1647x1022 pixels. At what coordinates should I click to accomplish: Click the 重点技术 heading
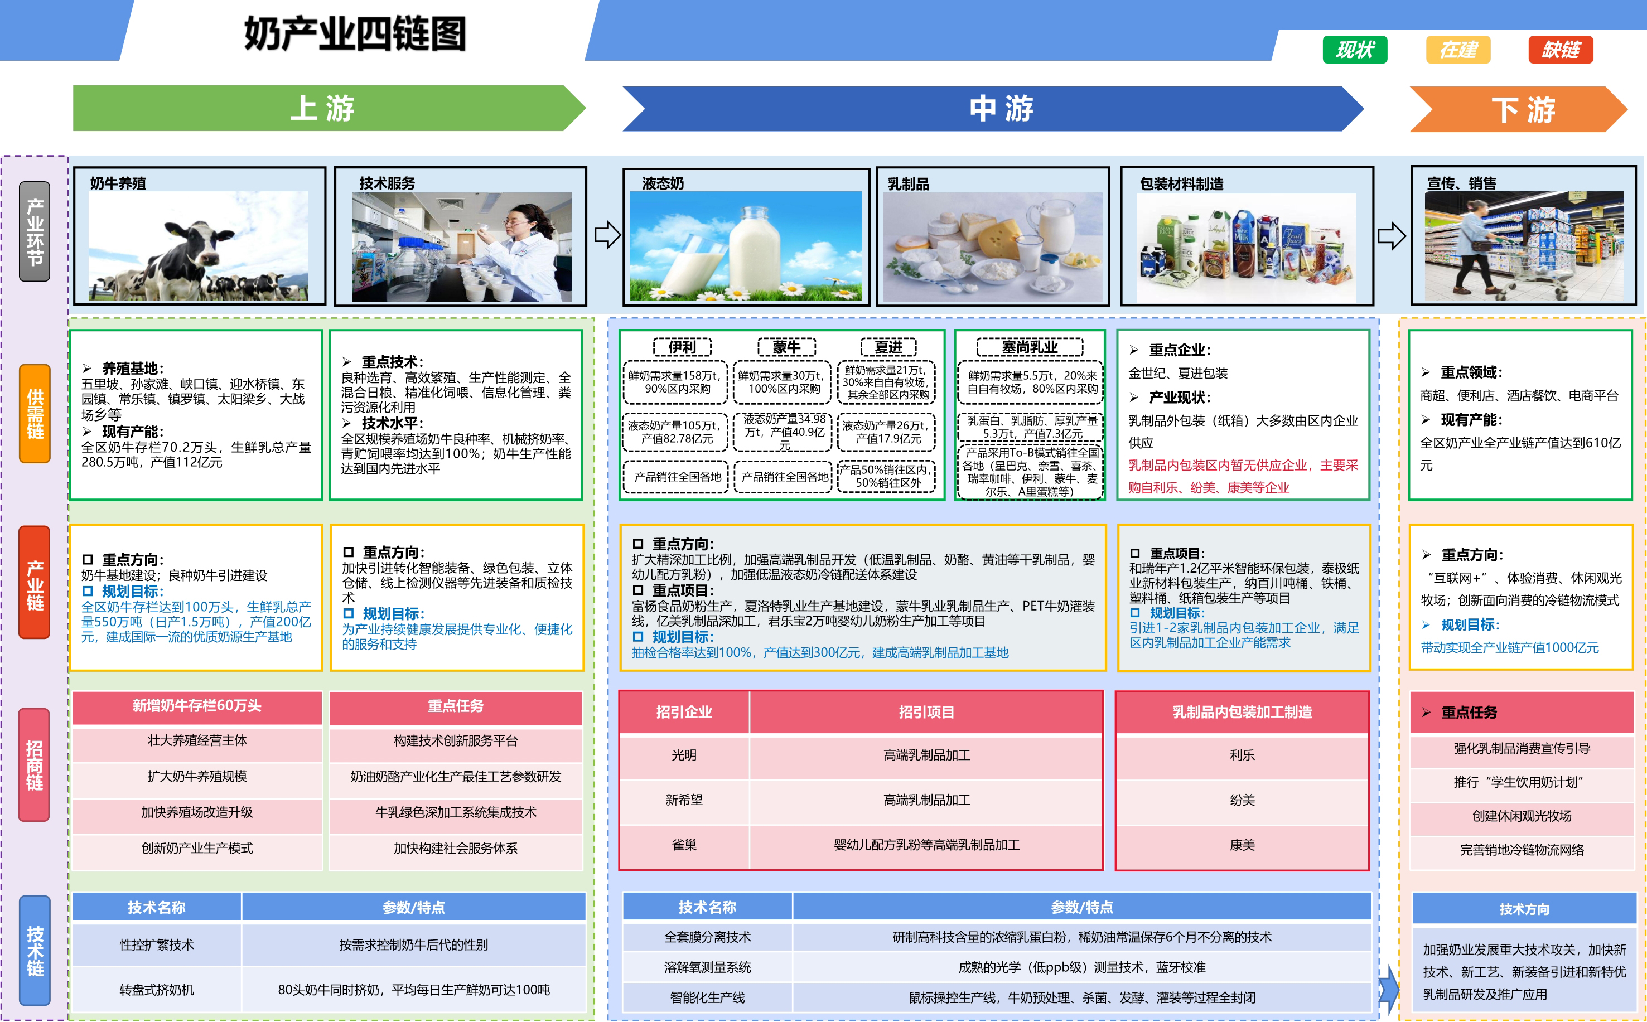(392, 362)
